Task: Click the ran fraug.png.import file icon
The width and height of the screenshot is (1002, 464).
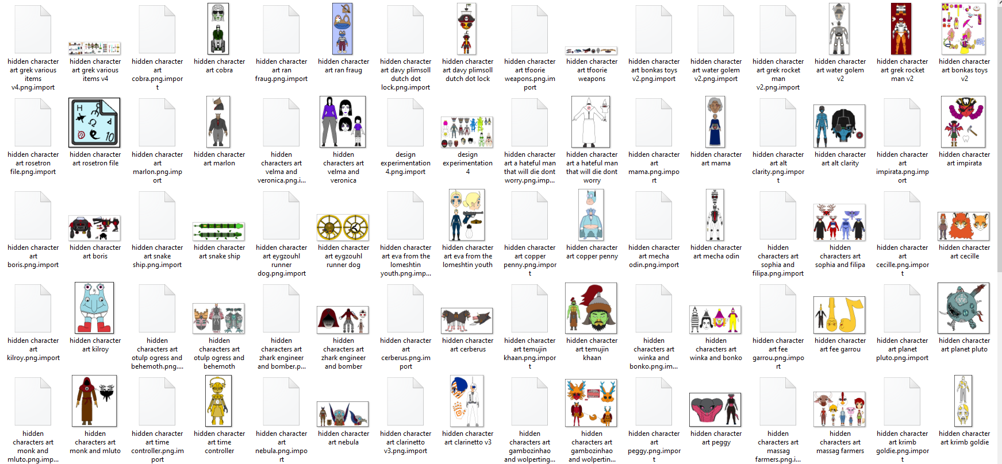Action: tap(281, 29)
